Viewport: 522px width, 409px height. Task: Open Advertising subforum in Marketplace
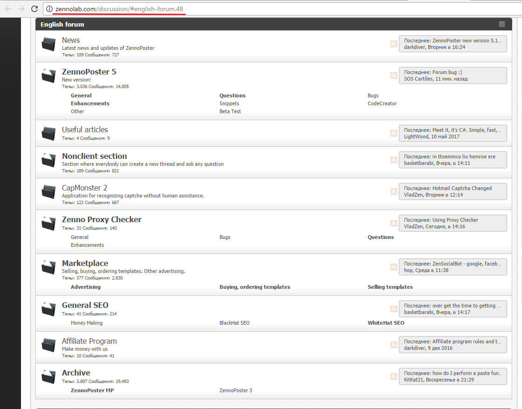click(86, 287)
